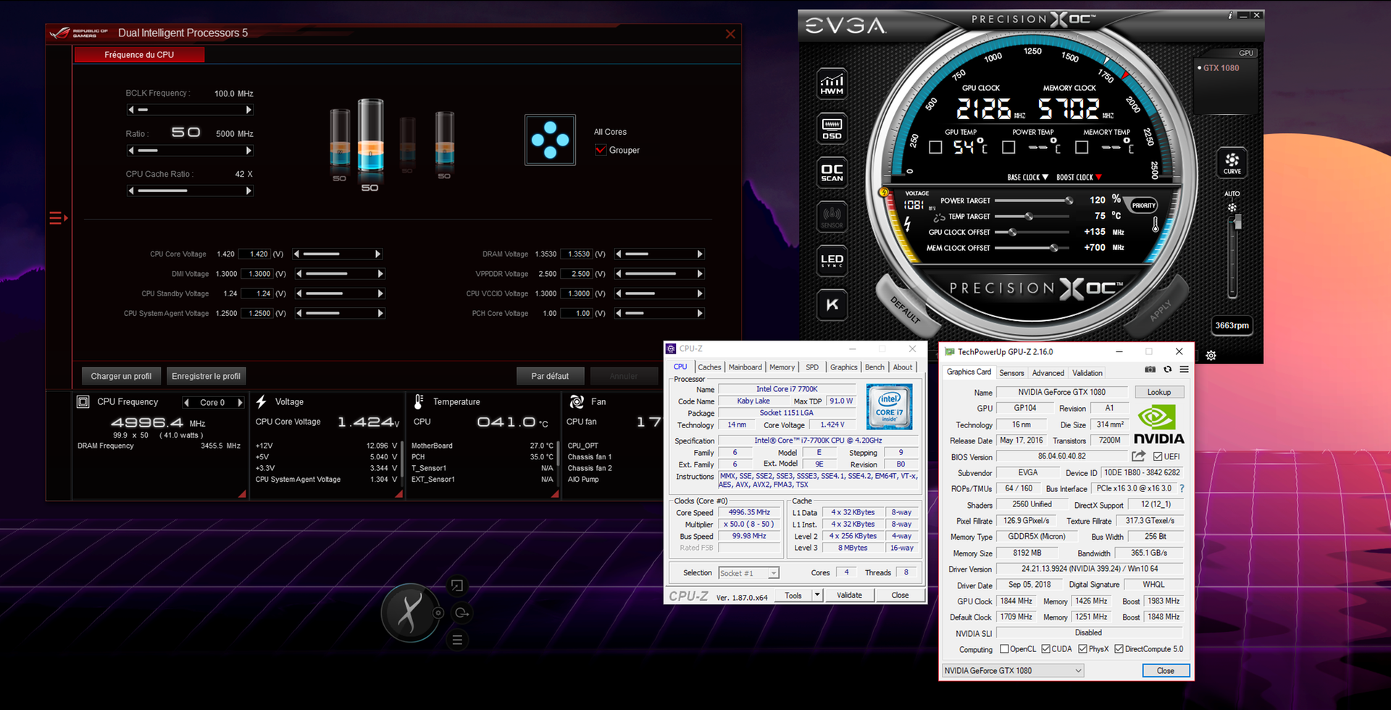Click the auto fan icon
This screenshot has height=710, width=1391.
pos(1232,207)
